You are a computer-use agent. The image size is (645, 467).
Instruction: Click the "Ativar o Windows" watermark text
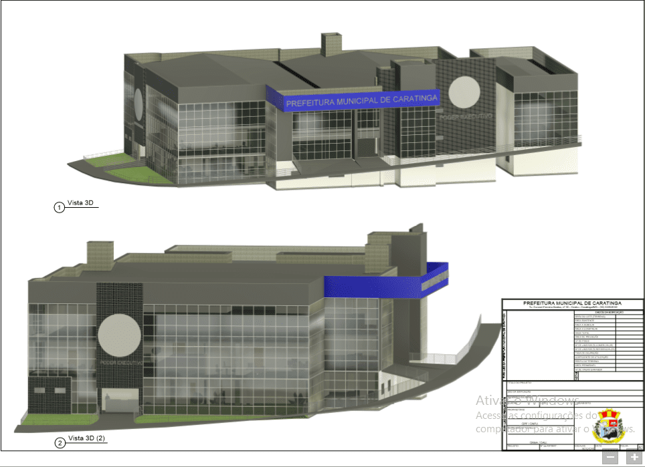point(527,401)
